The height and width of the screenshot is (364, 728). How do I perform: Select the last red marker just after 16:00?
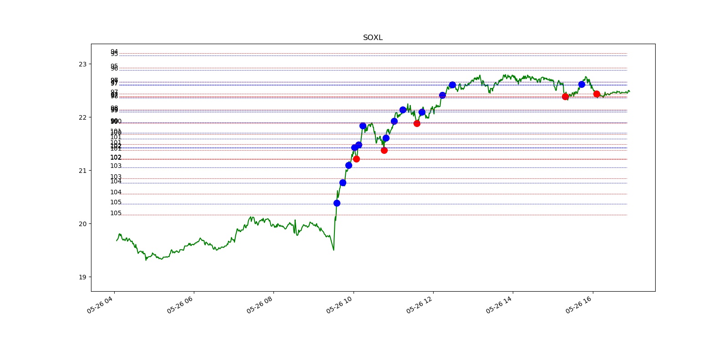pos(597,94)
